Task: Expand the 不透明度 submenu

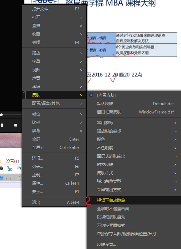Action: coord(134,148)
